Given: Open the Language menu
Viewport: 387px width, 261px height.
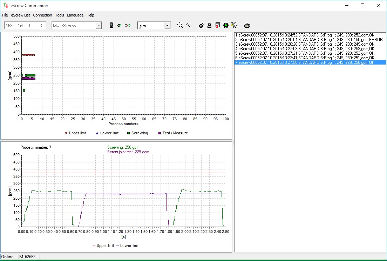Looking at the screenshot, I should (75, 15).
